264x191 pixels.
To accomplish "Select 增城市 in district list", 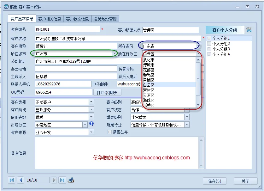I will pos(169,65).
